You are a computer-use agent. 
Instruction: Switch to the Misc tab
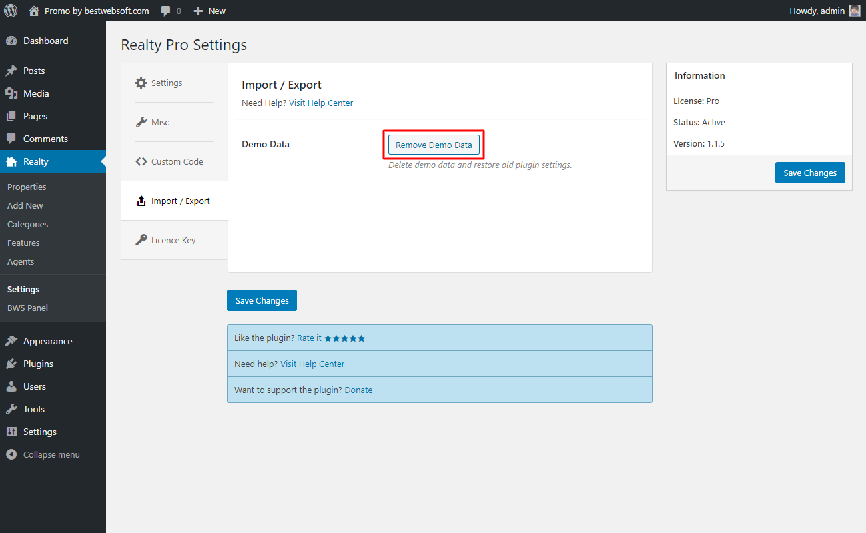175,122
